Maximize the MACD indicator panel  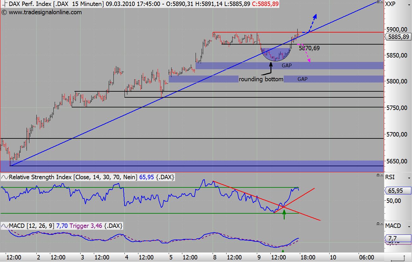[x=377, y=223]
